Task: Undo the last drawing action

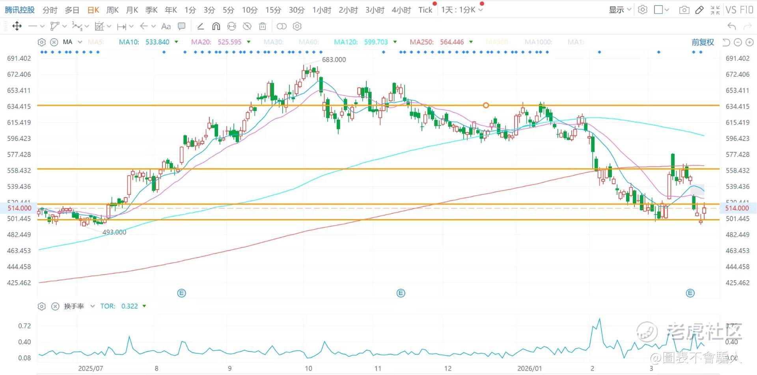Action: click(732, 26)
